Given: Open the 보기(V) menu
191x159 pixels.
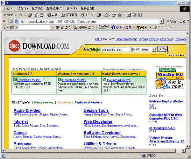Looking at the screenshot, I should coord(37,9).
